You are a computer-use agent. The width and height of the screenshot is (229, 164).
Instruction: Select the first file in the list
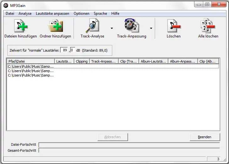click(x=31, y=66)
